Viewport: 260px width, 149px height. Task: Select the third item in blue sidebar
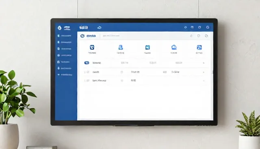tap(65, 49)
